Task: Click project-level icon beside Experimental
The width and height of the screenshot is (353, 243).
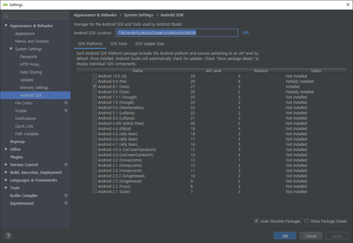Action: 66,203
